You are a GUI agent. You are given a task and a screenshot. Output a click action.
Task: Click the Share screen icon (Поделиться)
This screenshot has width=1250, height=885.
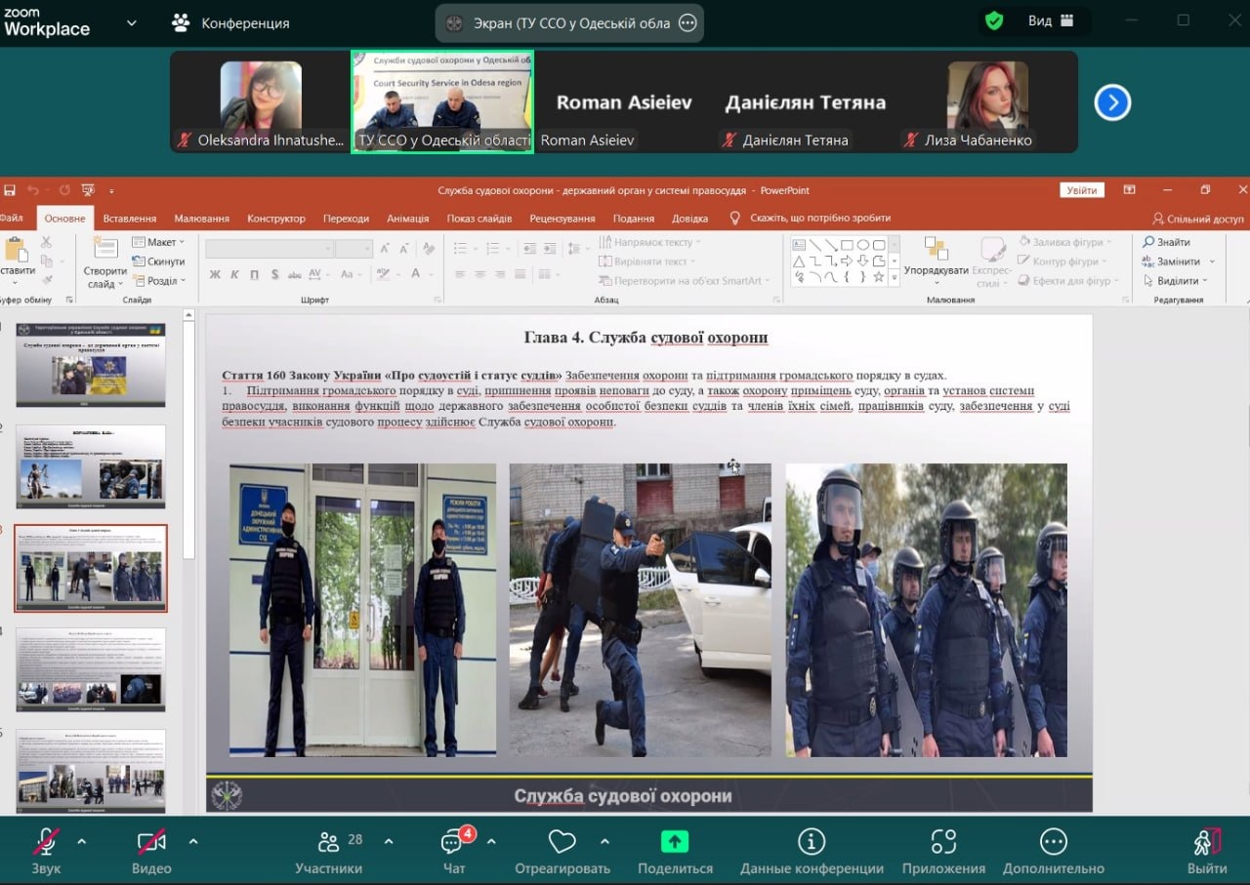675,842
